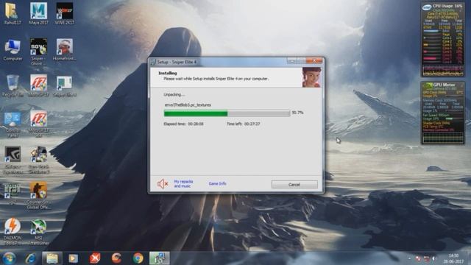The width and height of the screenshot is (471, 265).
Task: Click the 50.7% progress percentage text
Action: pos(297,113)
